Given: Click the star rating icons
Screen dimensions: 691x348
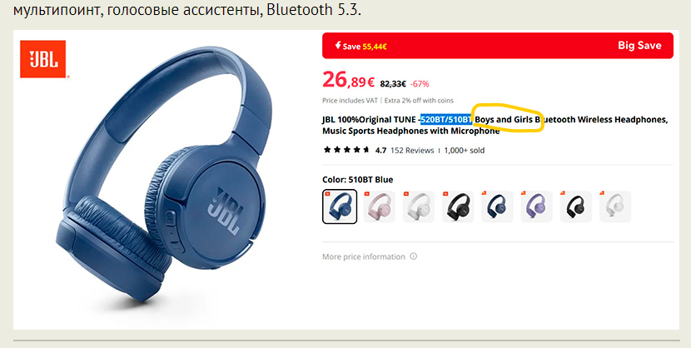Looking at the screenshot, I should click(x=346, y=150).
